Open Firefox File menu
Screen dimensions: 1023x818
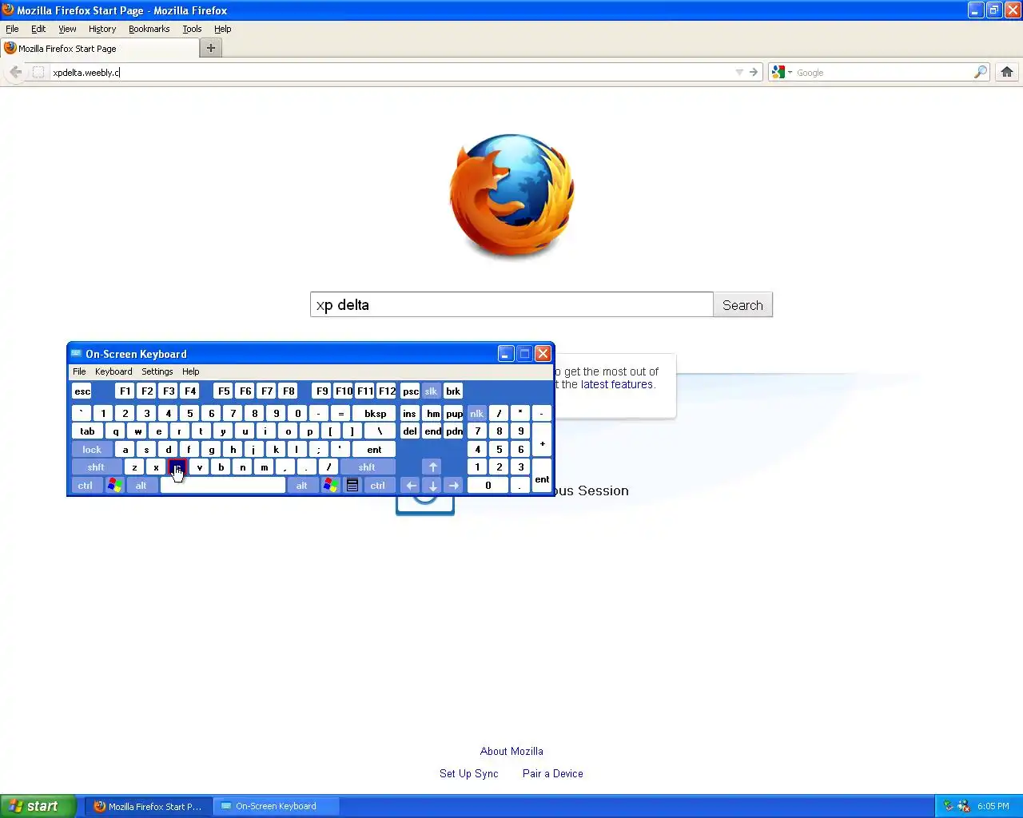(x=12, y=29)
